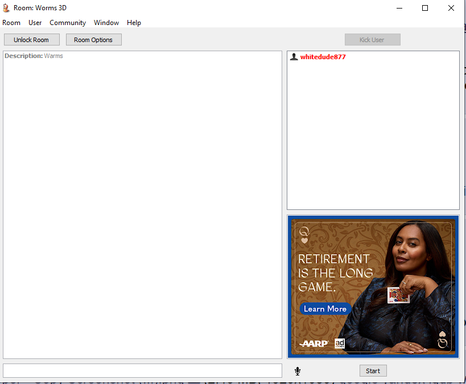The image size is (466, 384).
Task: Open the Room menu
Action: (x=11, y=23)
